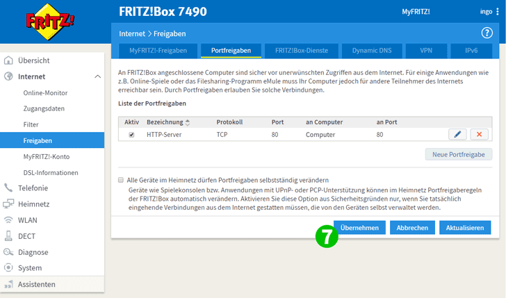Edit the HTTP-Server port forwarding with pencil icon

(457, 134)
